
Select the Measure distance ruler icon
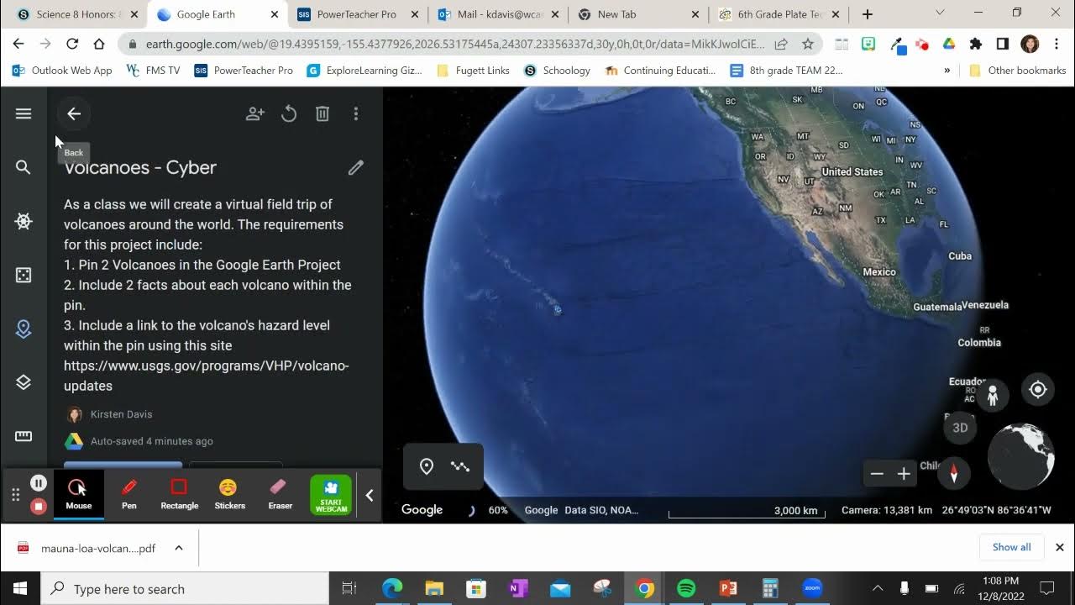24,436
